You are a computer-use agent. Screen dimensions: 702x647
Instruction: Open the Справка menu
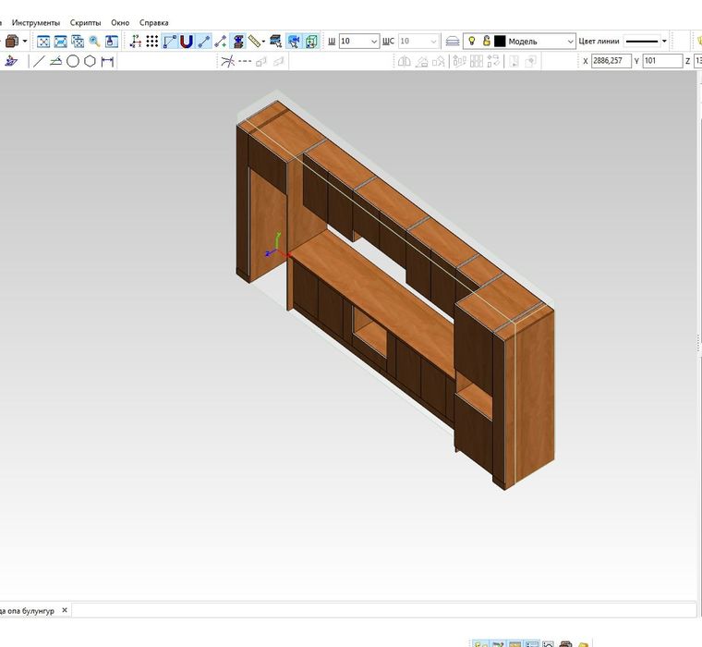coord(154,22)
